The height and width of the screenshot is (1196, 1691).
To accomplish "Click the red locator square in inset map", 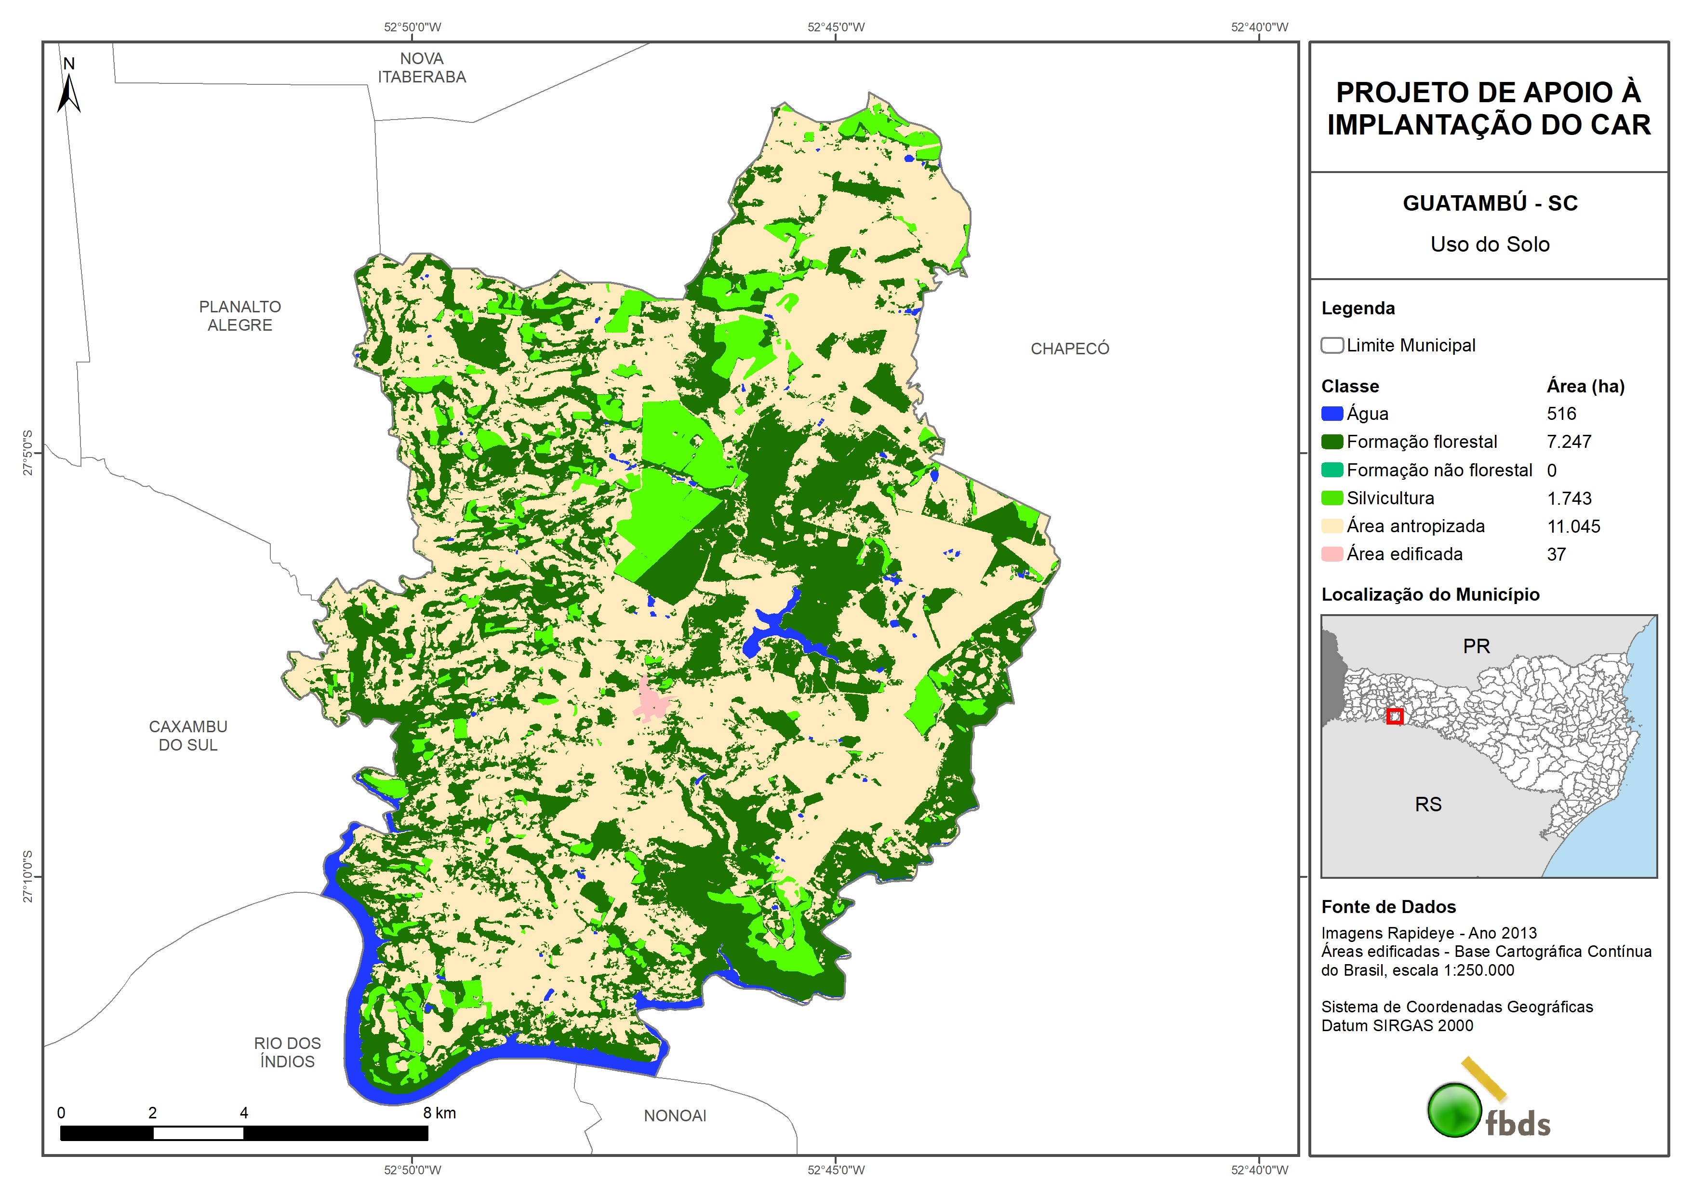I will (1394, 716).
